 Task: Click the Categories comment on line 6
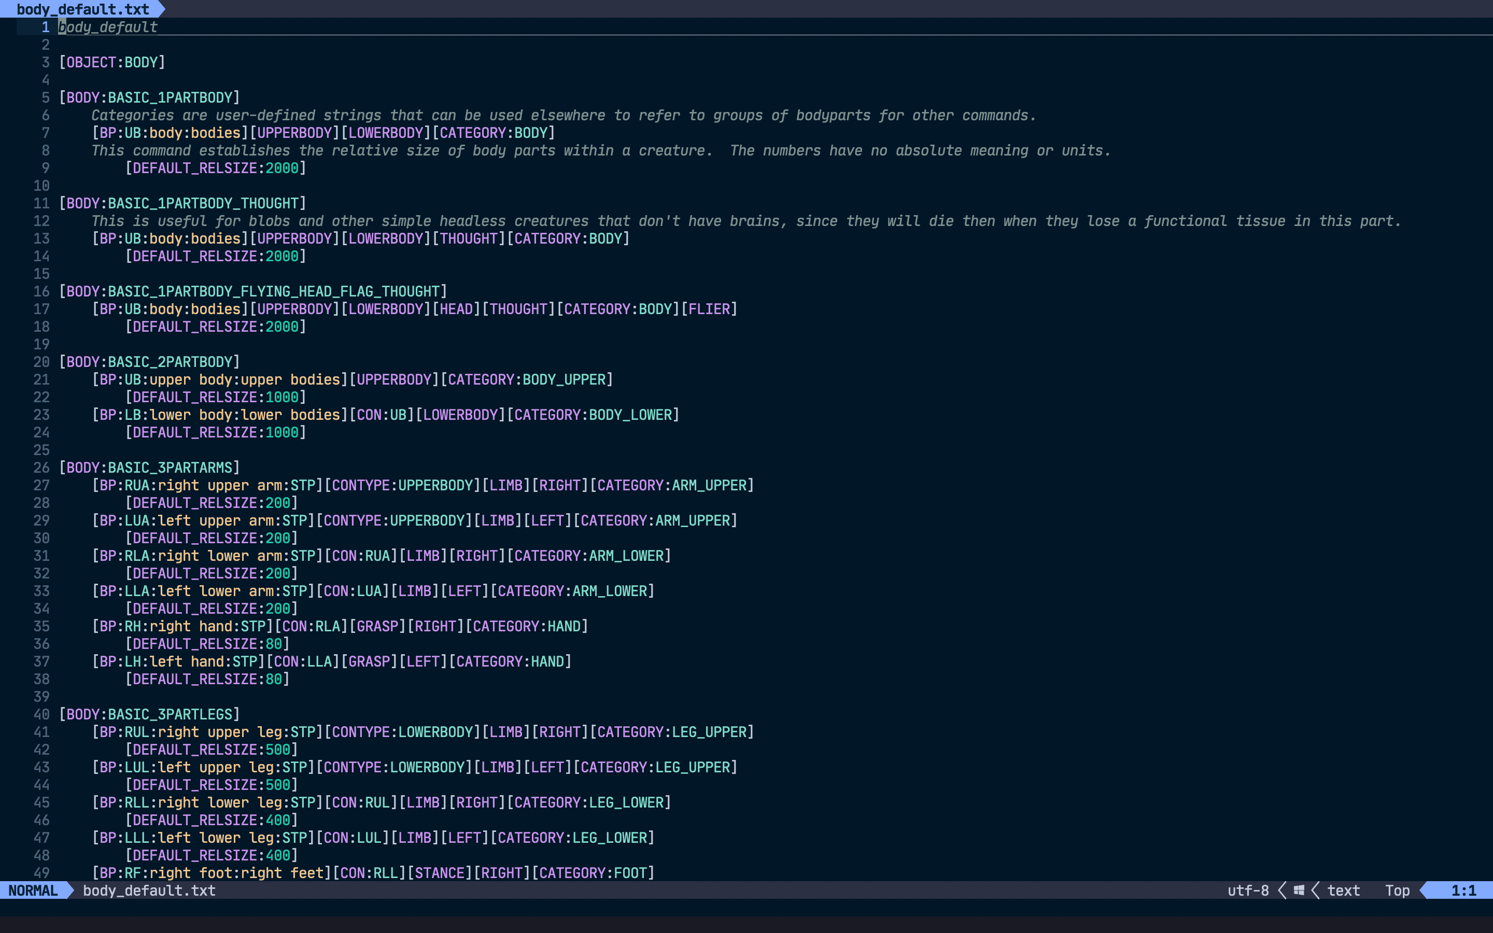click(564, 116)
